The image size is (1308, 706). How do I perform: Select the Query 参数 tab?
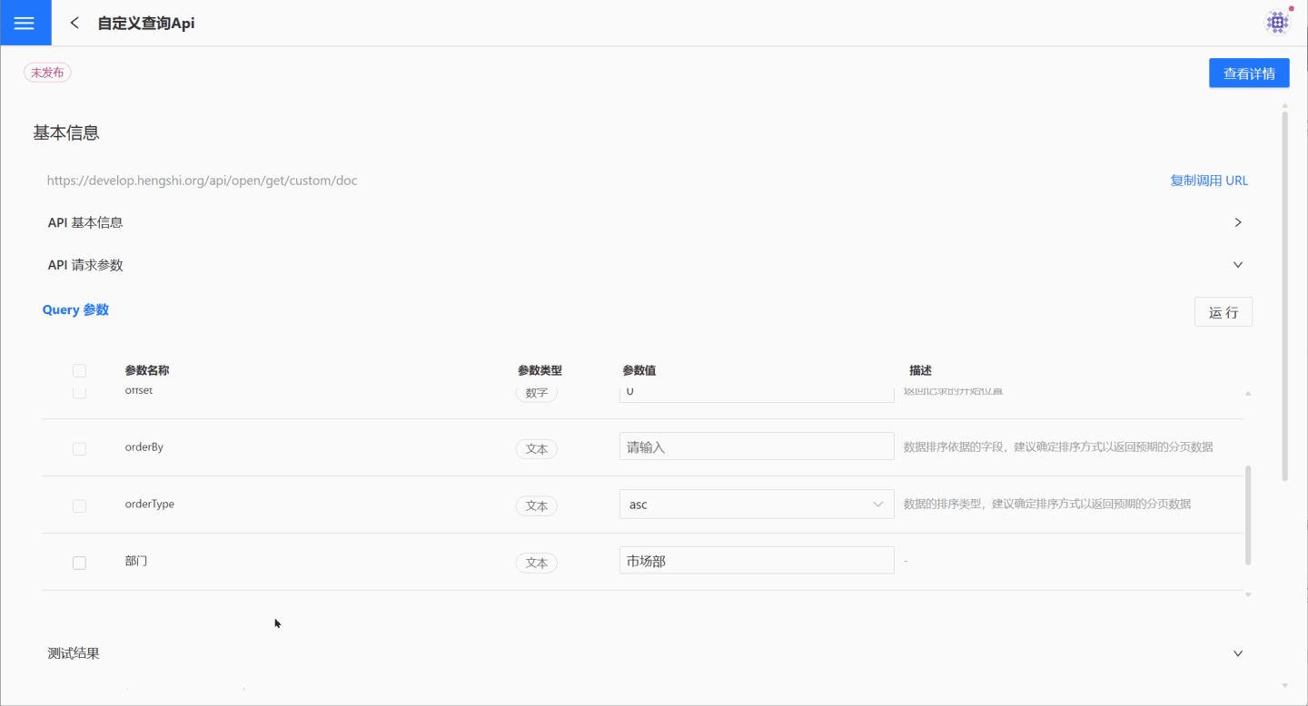(x=75, y=309)
